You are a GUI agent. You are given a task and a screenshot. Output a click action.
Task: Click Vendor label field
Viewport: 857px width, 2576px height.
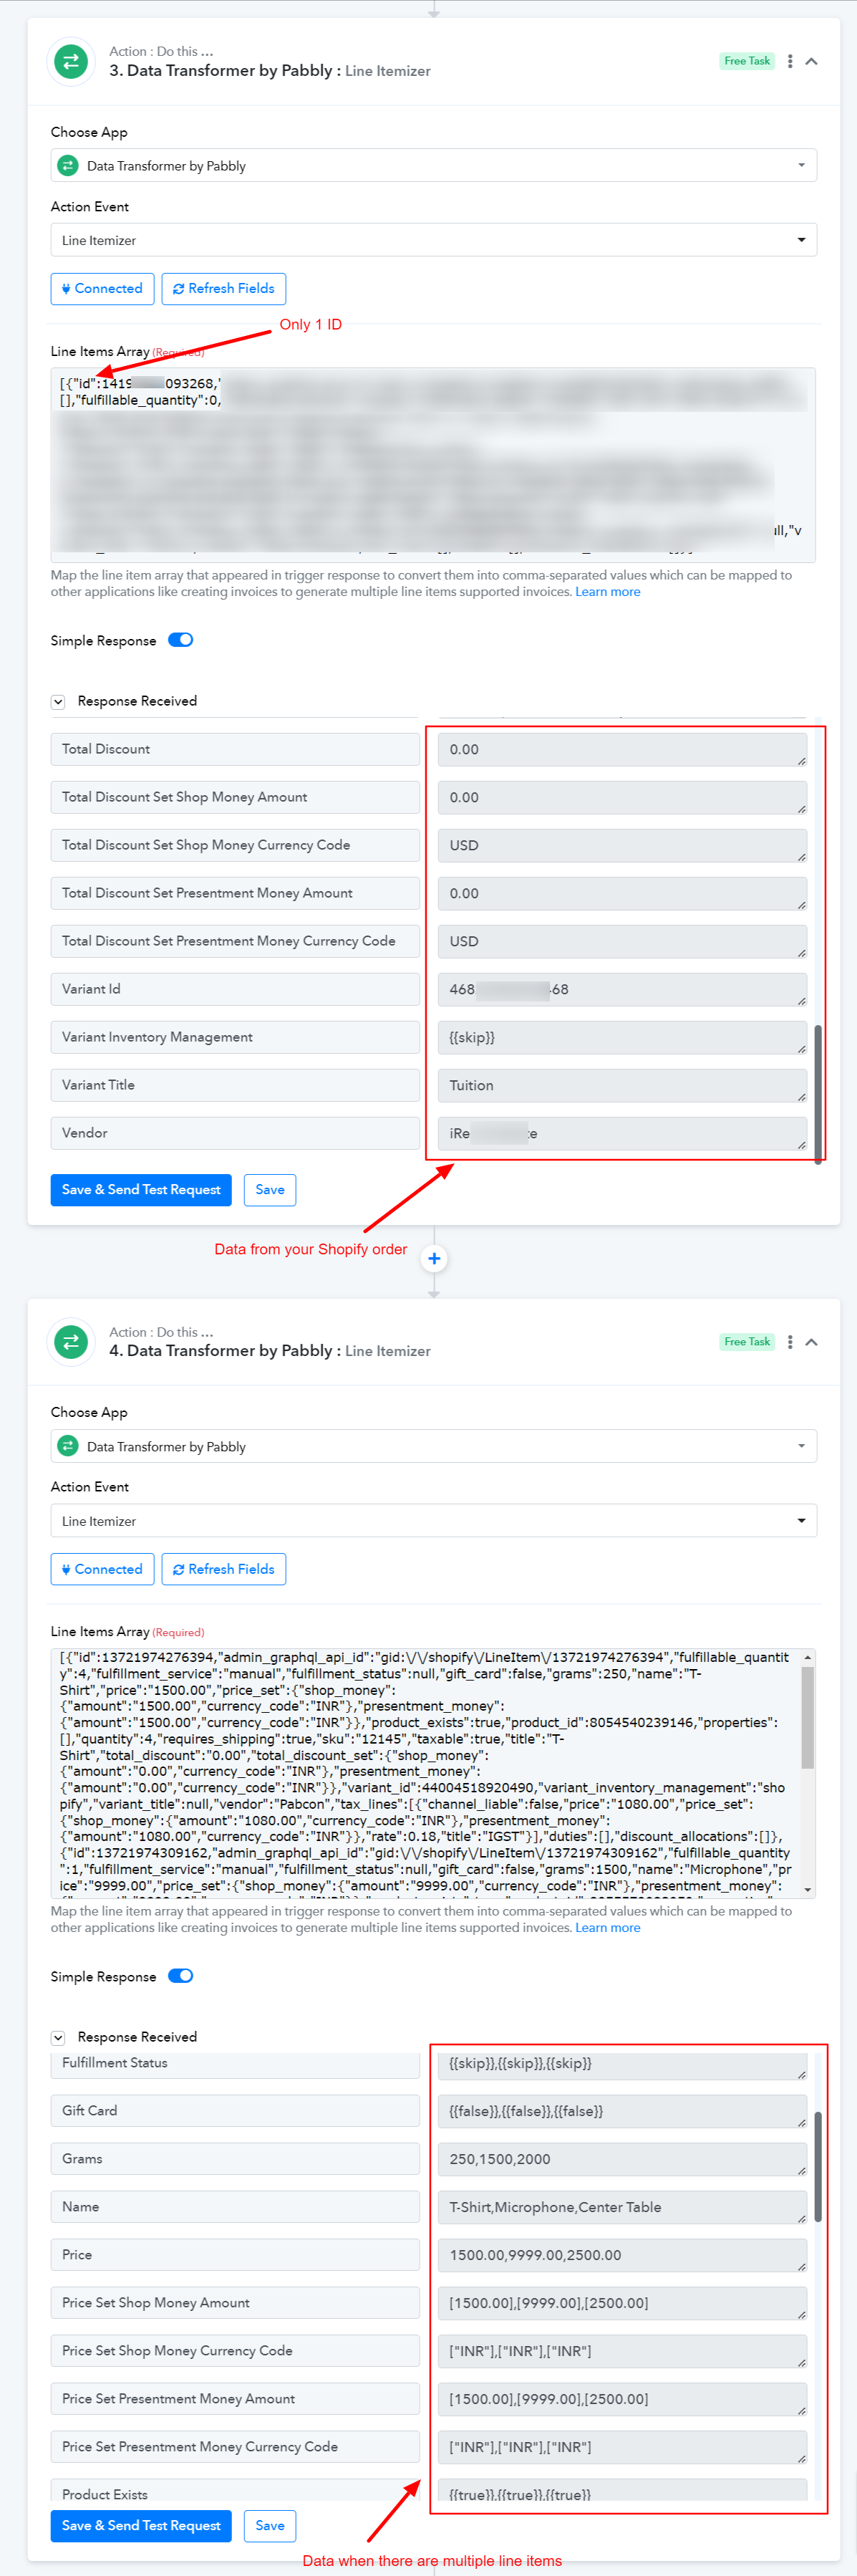pyautogui.click(x=235, y=1134)
